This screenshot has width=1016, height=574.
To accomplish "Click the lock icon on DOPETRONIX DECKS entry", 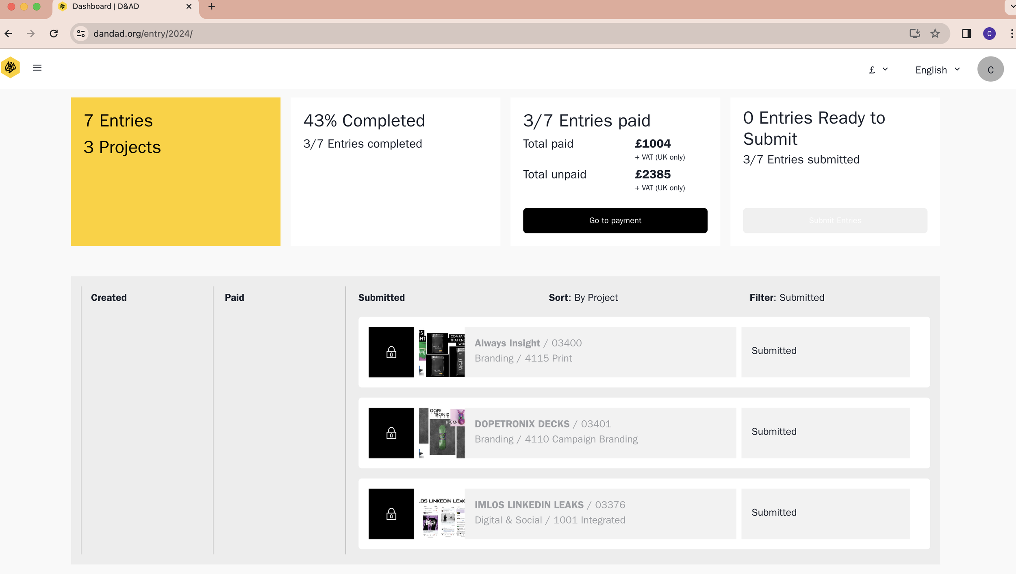I will (391, 433).
